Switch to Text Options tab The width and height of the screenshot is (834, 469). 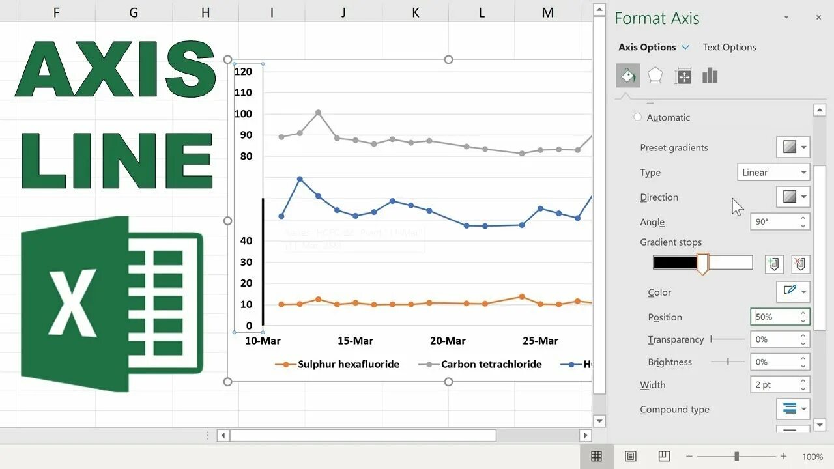(x=729, y=47)
